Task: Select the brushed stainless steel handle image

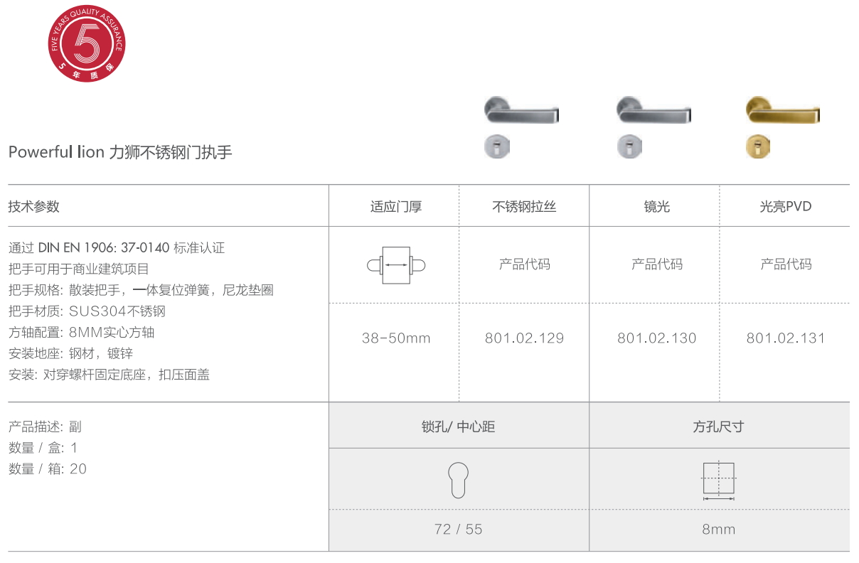Action: click(521, 110)
